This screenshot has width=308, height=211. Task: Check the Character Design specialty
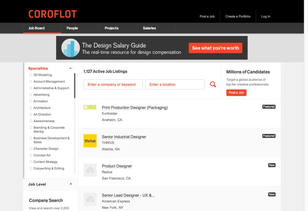click(x=31, y=149)
